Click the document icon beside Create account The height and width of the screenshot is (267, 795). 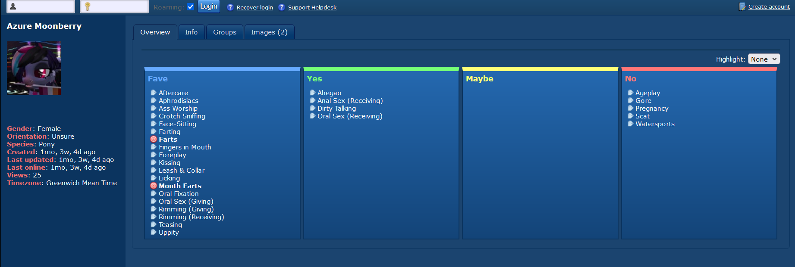coord(742,6)
